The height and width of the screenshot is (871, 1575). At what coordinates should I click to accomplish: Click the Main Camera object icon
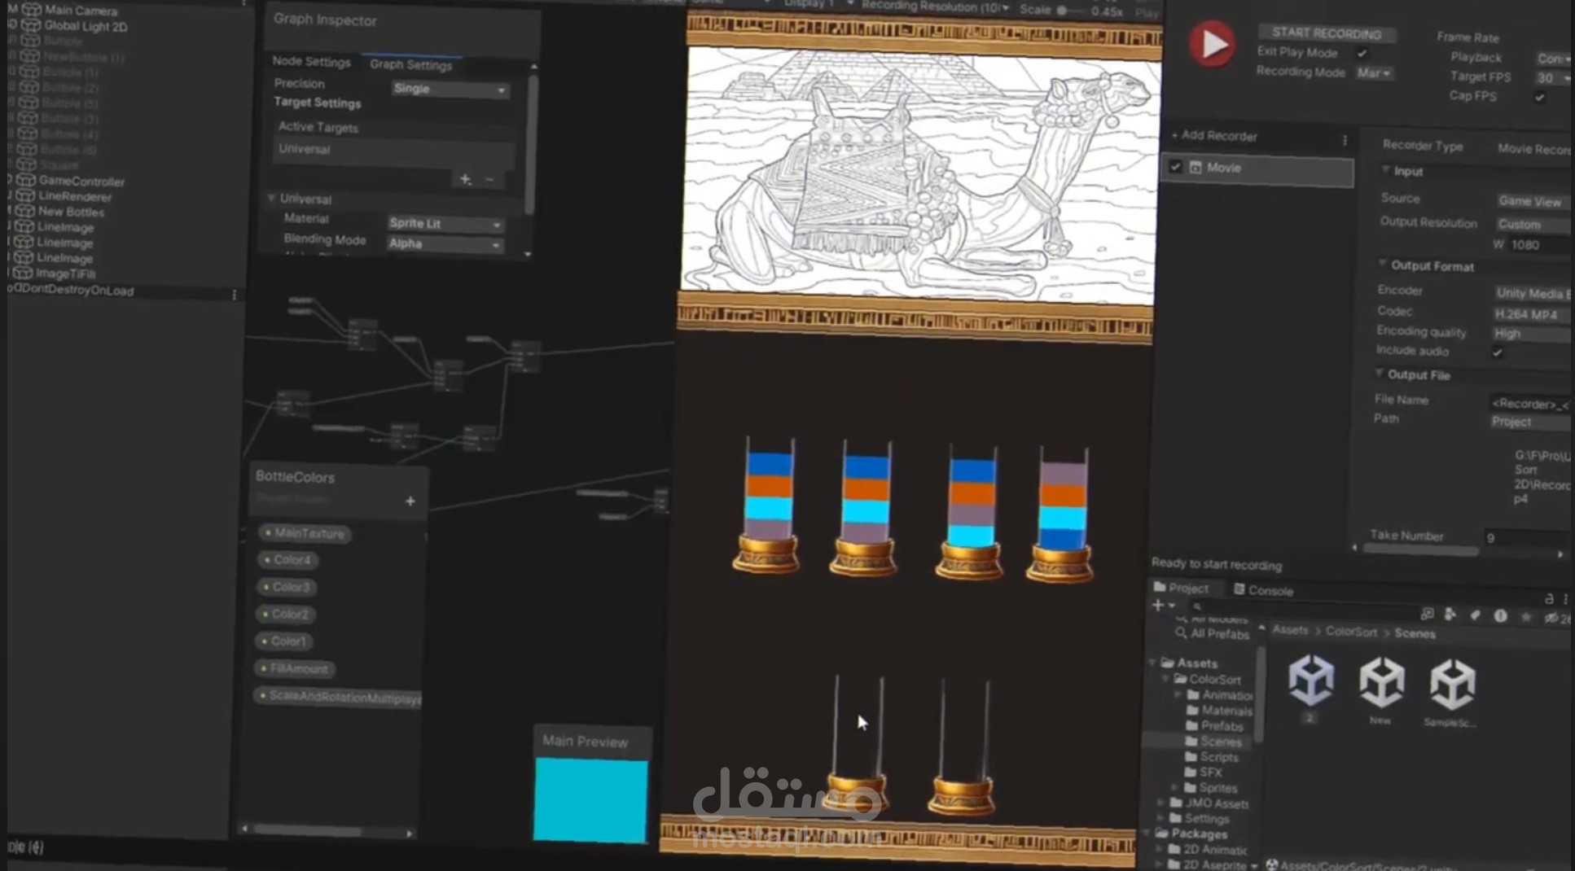pos(32,10)
